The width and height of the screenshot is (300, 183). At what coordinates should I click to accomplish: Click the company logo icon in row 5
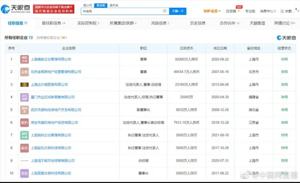[x=24, y=110]
